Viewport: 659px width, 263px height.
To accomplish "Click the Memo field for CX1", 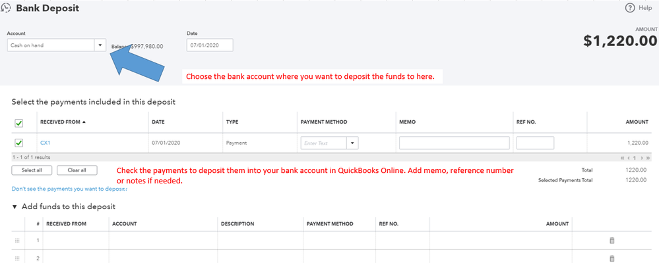I will [x=454, y=143].
